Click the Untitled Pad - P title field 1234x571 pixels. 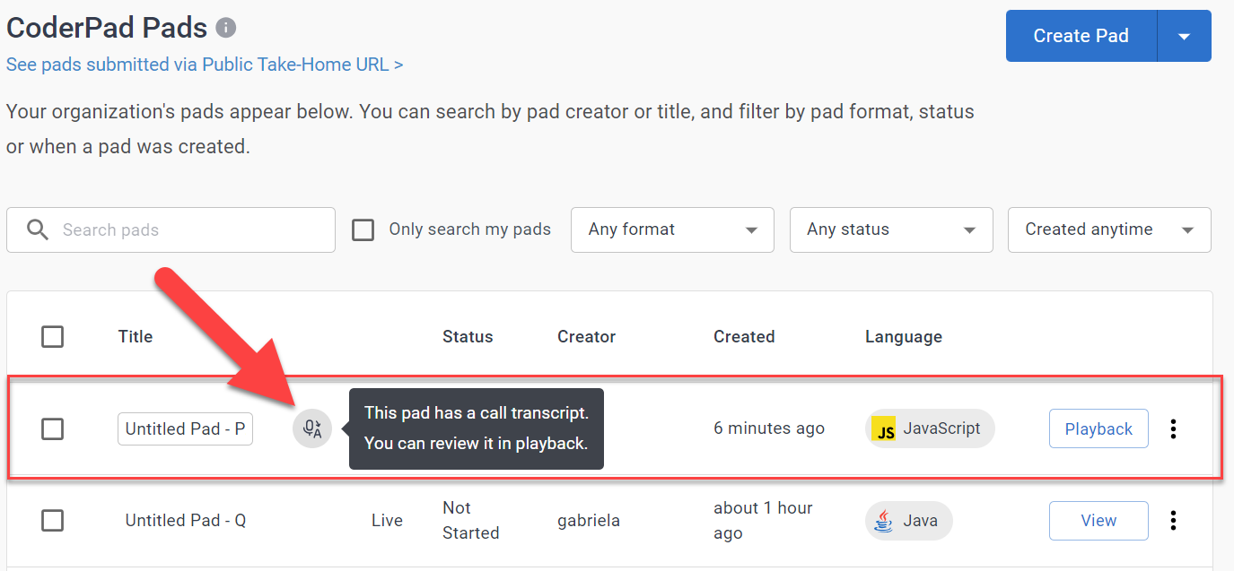[185, 429]
